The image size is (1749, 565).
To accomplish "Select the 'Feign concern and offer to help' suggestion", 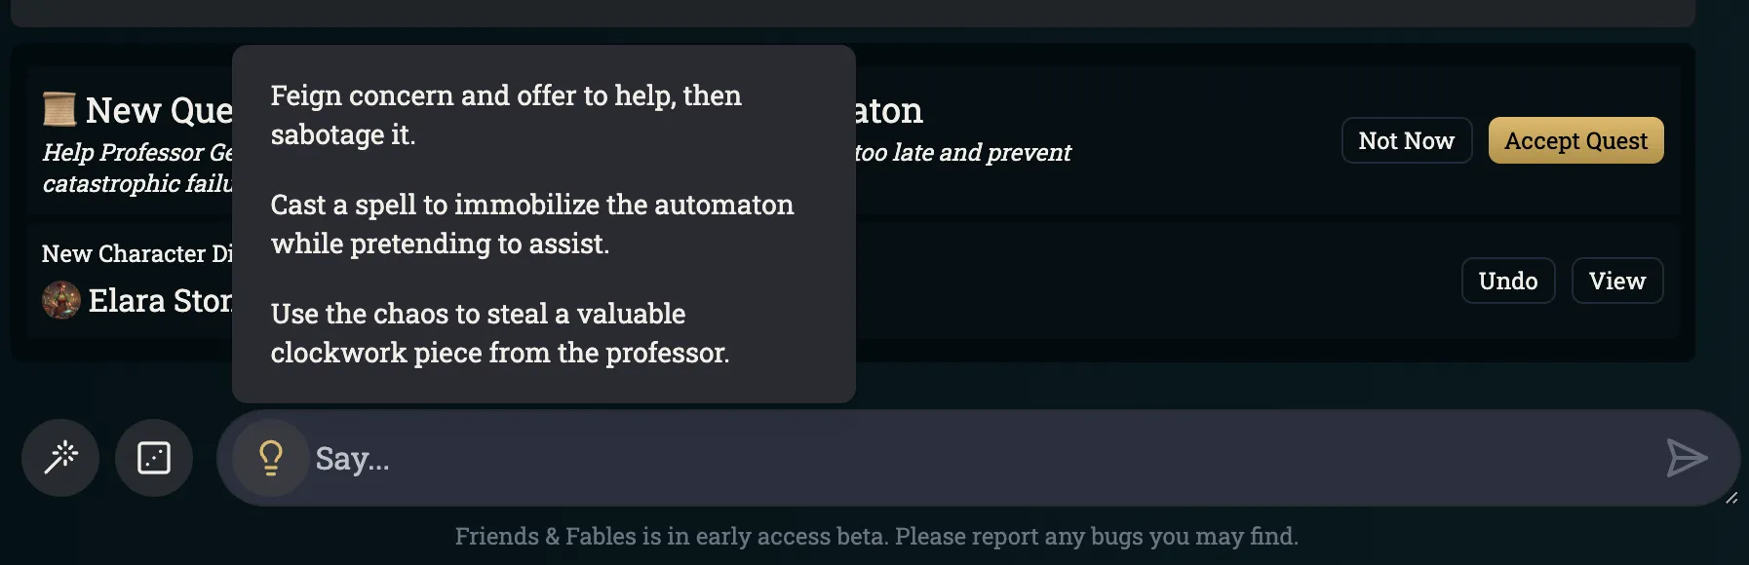I will [506, 114].
